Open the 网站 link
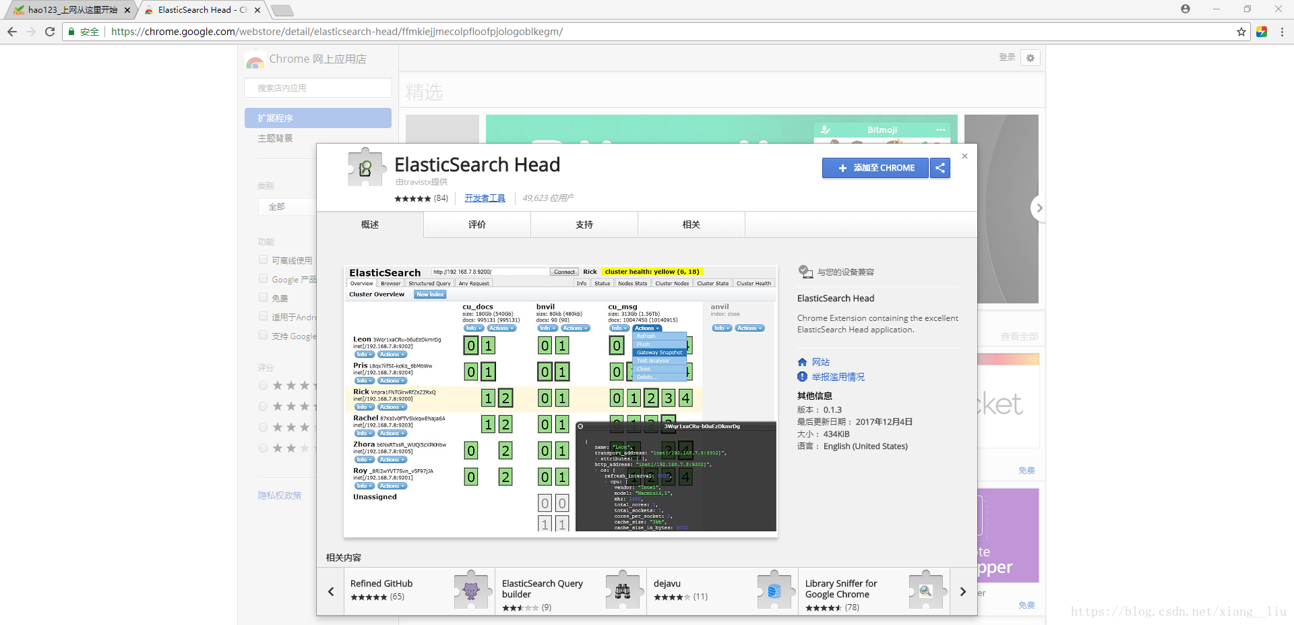This screenshot has width=1294, height=625. click(x=821, y=362)
